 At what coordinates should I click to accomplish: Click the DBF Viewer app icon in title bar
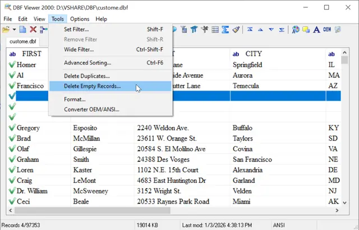(7, 7)
